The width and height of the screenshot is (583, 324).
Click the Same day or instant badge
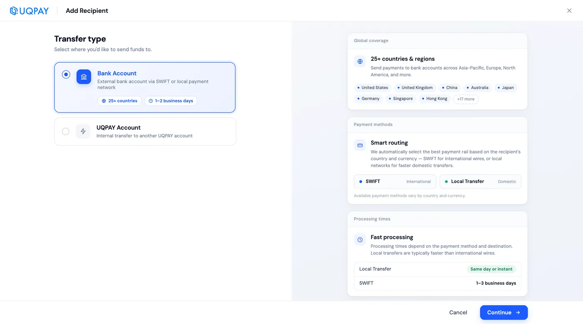tap(491, 269)
